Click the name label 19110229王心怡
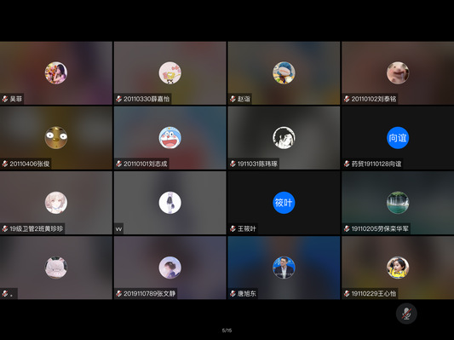 click(x=374, y=294)
